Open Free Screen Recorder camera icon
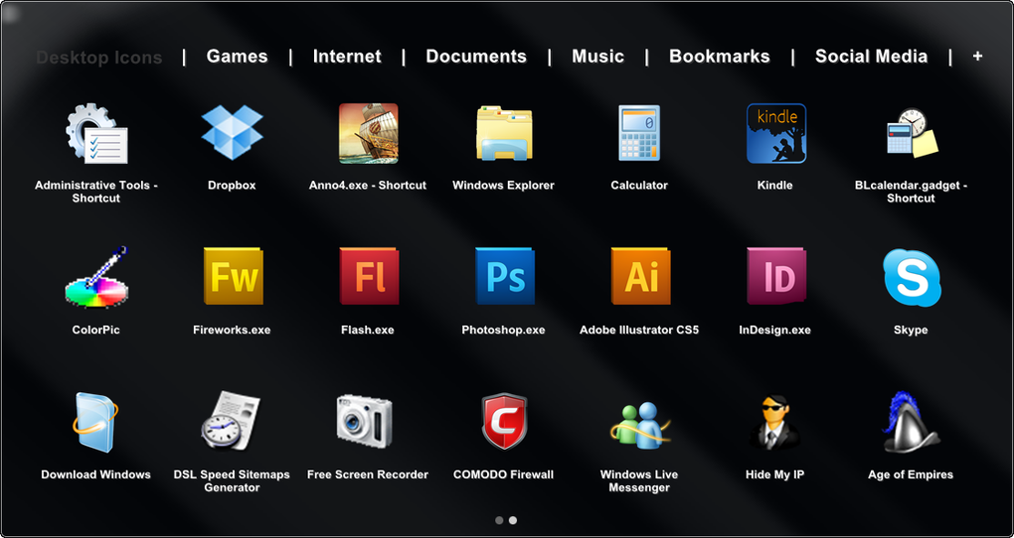Image resolution: width=1014 pixels, height=538 pixels. [364, 422]
